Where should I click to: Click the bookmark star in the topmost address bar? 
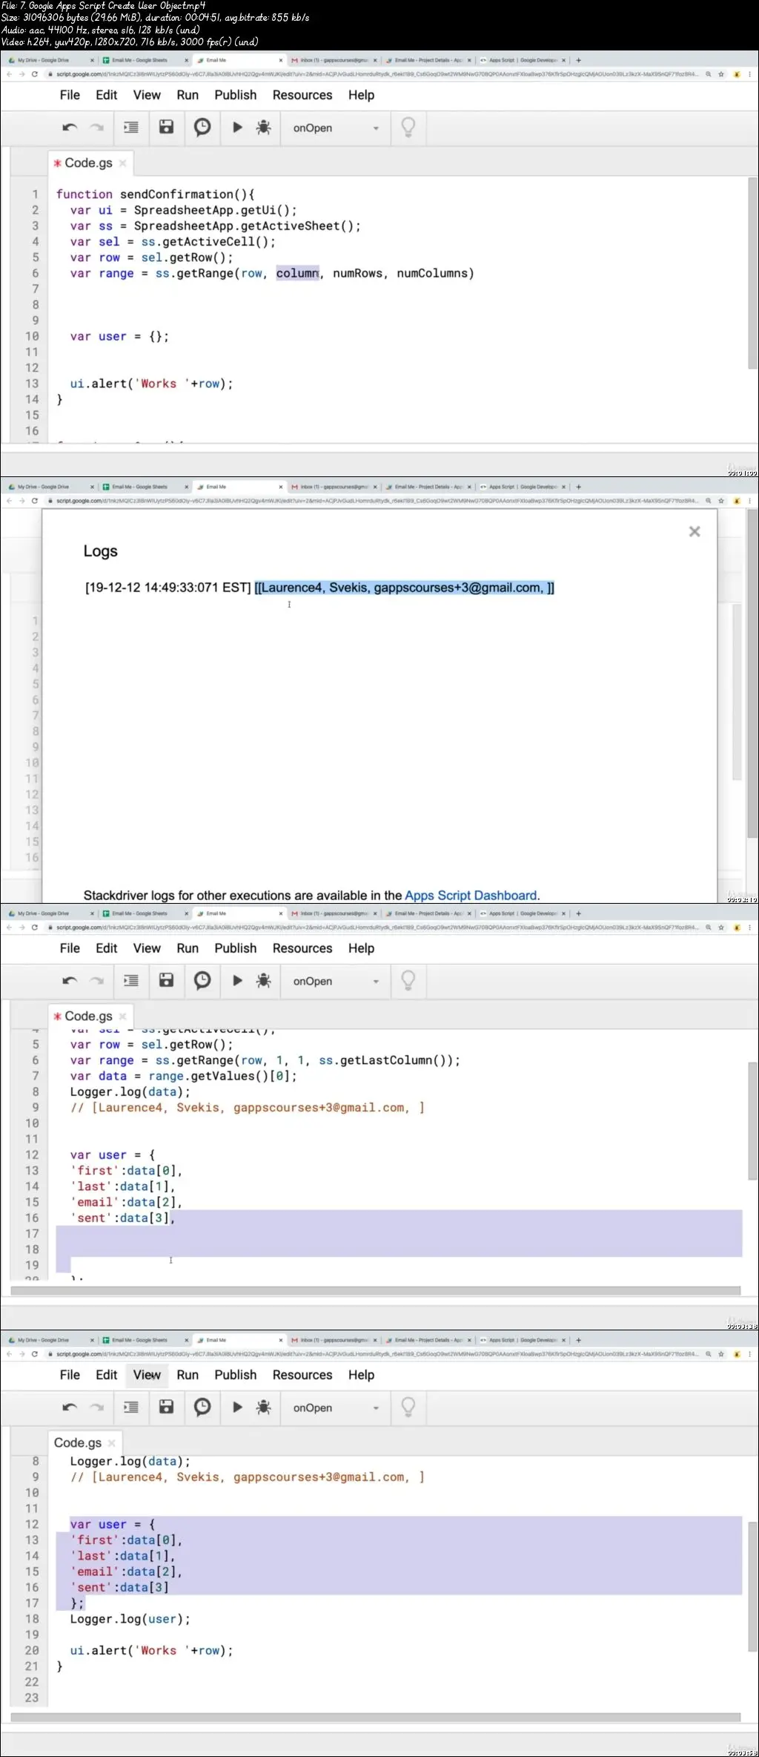point(720,74)
